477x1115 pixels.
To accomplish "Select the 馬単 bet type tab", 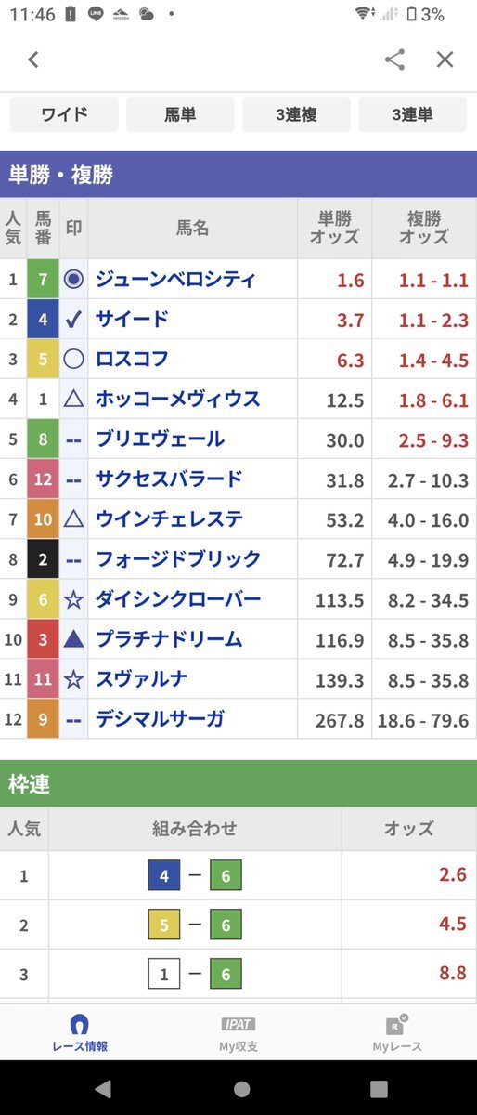I will click(180, 115).
